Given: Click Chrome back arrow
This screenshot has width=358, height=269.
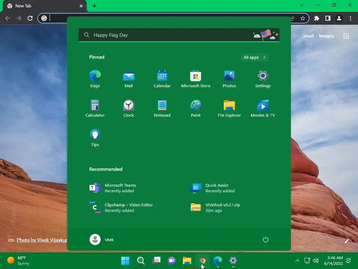Looking at the screenshot, I should coord(8,18).
